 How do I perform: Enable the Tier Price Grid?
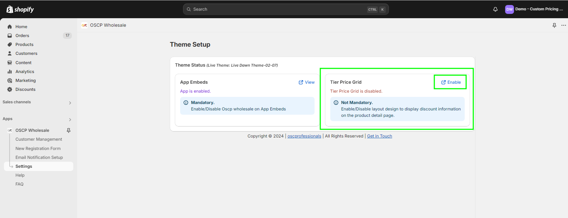tap(451, 82)
